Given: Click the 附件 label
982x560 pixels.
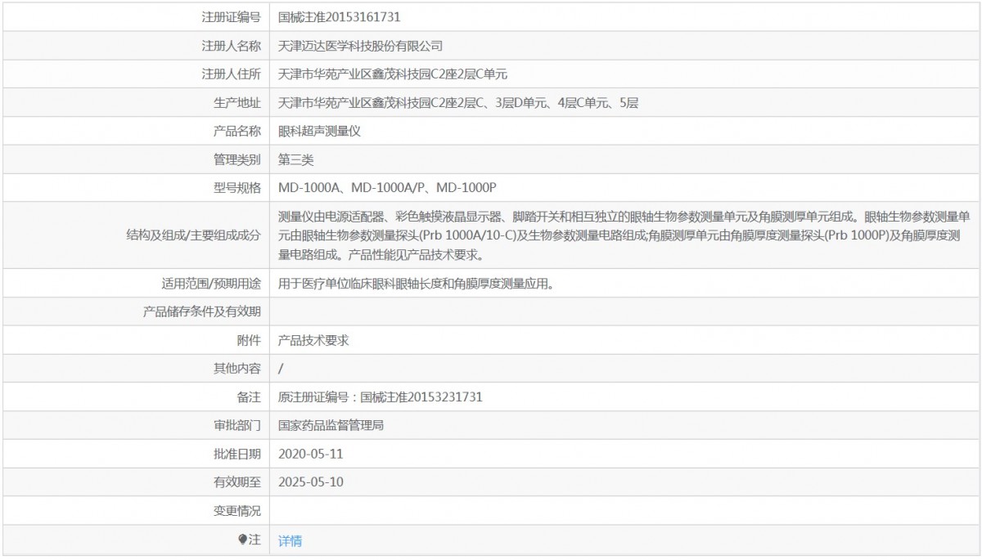Looking at the screenshot, I should (x=250, y=340).
